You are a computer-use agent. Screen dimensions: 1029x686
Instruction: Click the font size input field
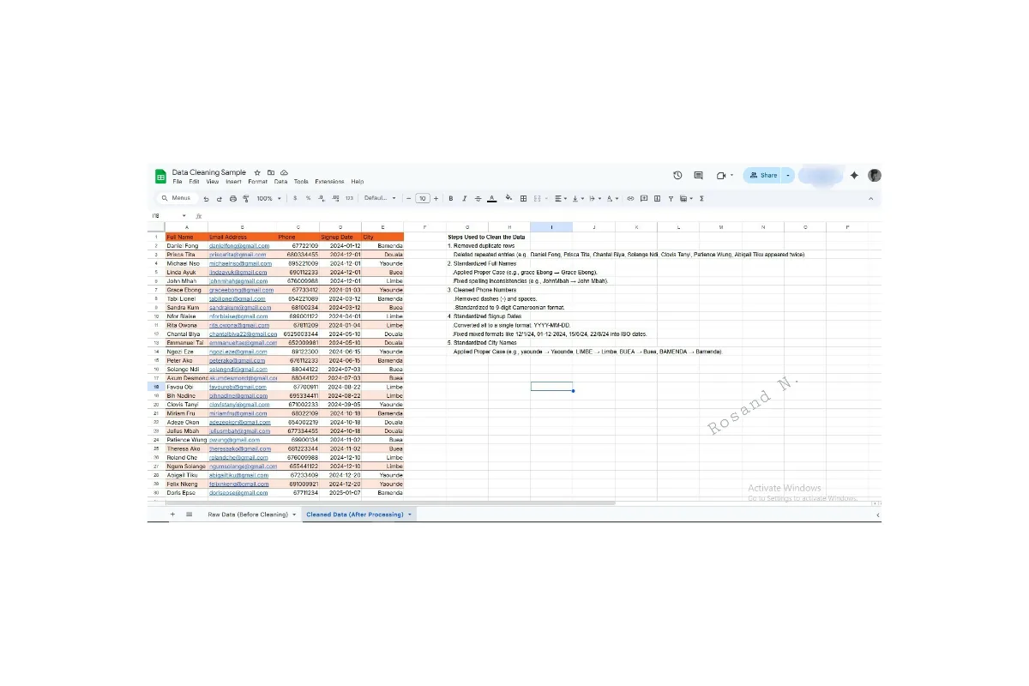pos(422,198)
